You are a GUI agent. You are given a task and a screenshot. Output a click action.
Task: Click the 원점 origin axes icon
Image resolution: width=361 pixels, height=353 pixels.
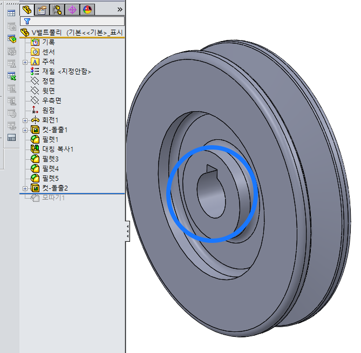[35, 110]
